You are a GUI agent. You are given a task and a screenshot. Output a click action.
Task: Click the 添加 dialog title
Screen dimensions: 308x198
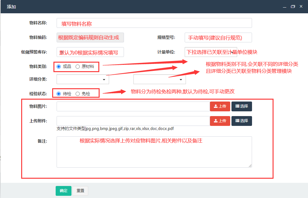tap(11, 7)
